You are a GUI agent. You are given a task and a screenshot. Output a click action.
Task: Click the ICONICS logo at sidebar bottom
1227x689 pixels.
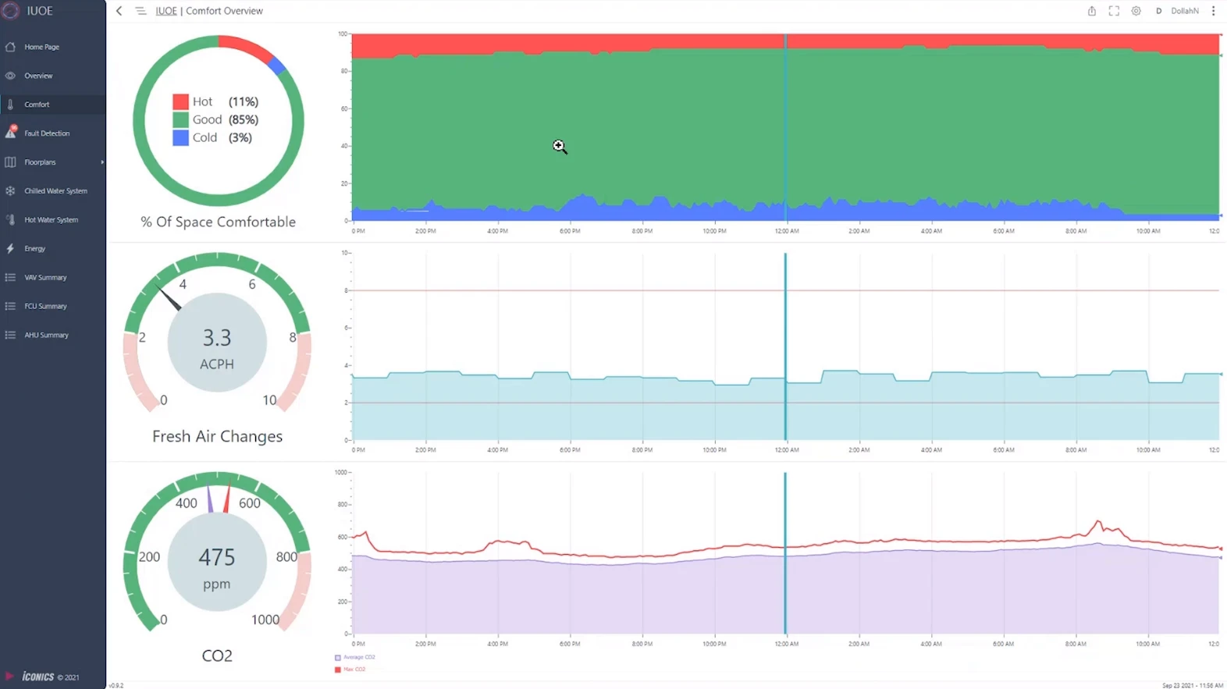point(40,677)
